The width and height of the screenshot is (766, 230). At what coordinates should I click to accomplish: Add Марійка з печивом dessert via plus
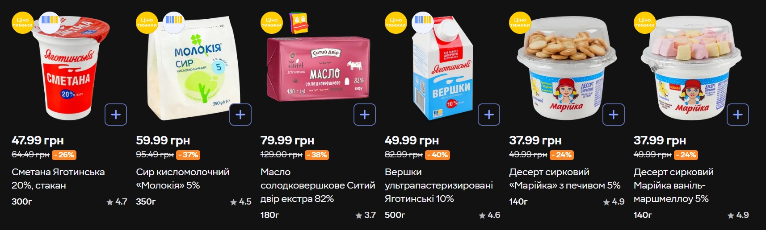point(614,115)
